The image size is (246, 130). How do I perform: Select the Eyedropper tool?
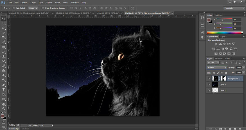[x=3, y=42]
